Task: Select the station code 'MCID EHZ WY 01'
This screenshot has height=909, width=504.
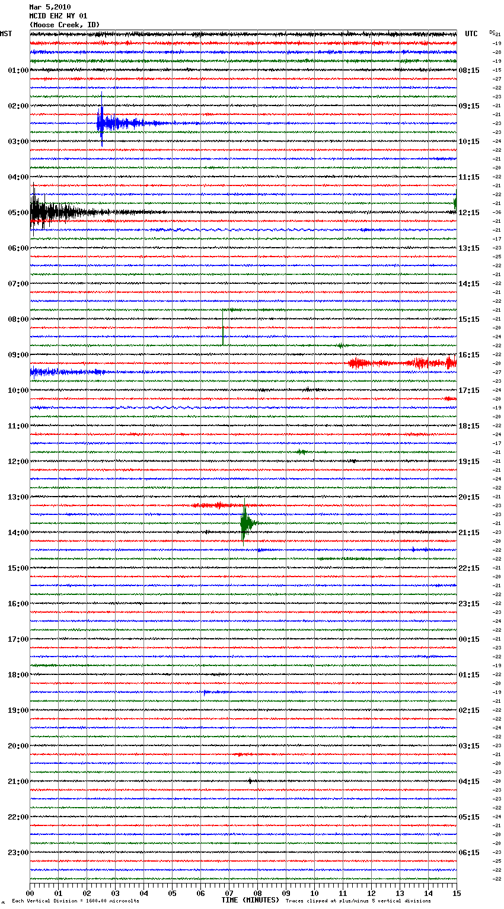Action: [58, 16]
